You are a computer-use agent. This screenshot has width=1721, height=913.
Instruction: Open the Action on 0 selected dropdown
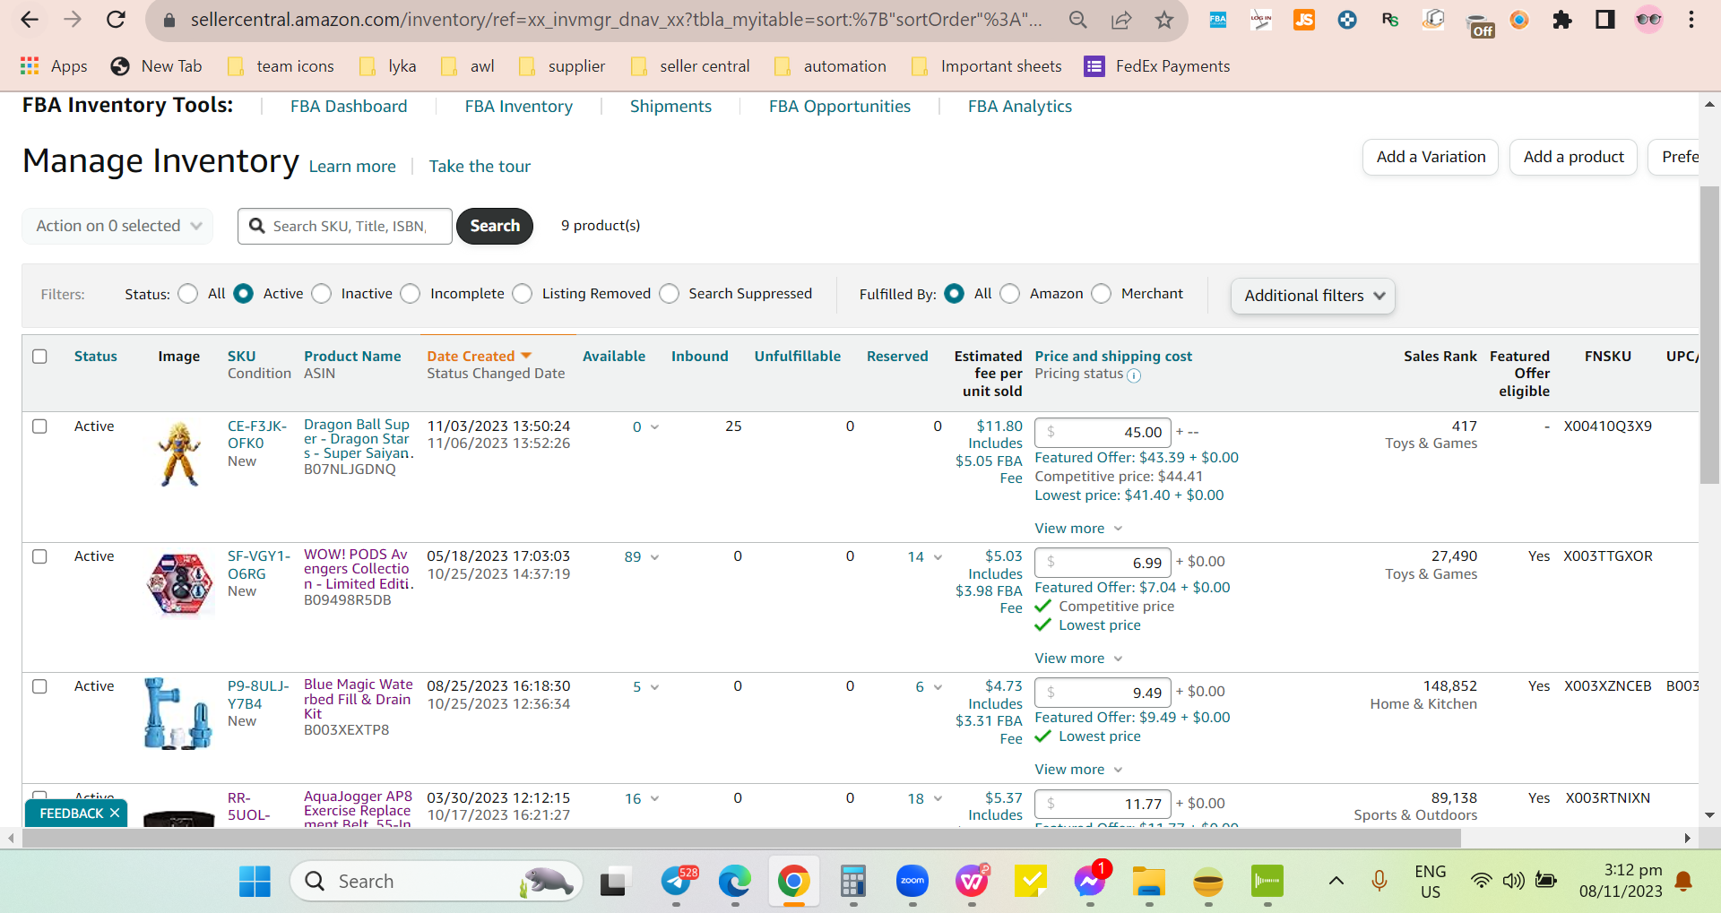(x=117, y=226)
